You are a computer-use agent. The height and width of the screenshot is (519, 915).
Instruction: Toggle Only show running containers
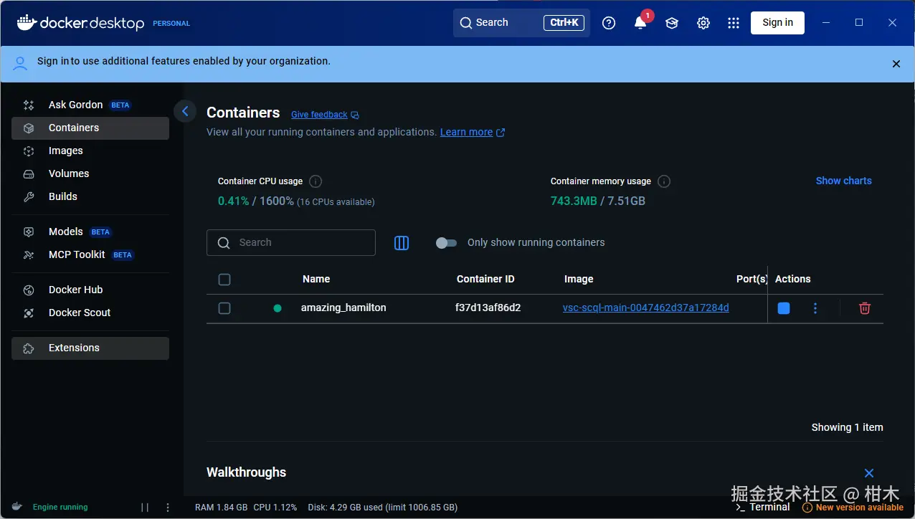pos(446,243)
